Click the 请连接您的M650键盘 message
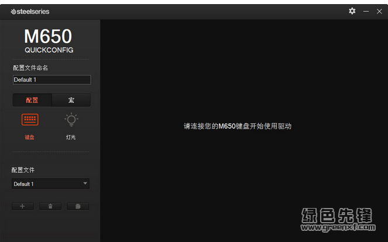This screenshot has height=242, width=388. point(238,126)
